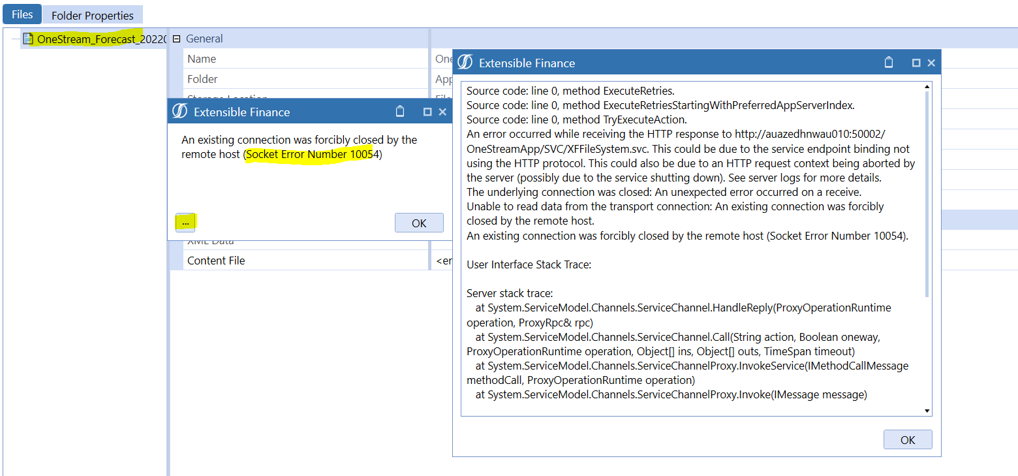Image resolution: width=1018 pixels, height=476 pixels.
Task: Switch to the Files tab
Action: tap(22, 14)
